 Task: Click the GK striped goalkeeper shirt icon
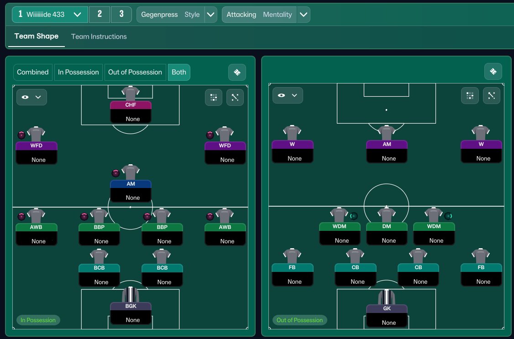pos(387,297)
